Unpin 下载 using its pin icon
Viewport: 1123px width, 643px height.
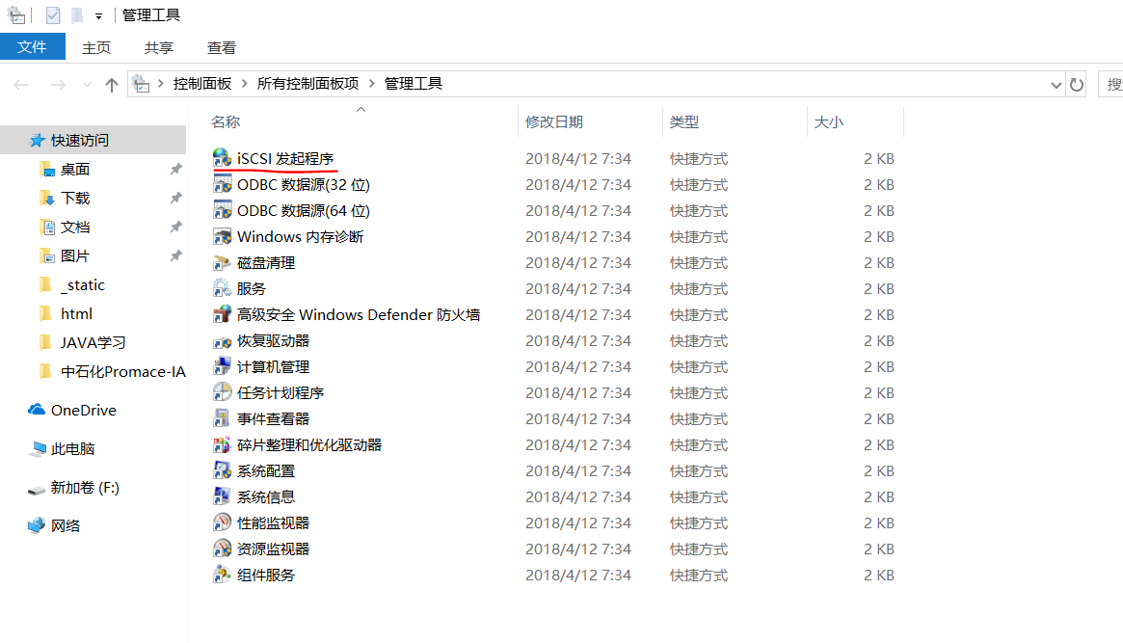point(175,198)
